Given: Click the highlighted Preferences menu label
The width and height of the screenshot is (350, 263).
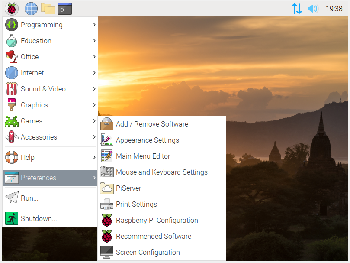Looking at the screenshot, I should 39,178.
